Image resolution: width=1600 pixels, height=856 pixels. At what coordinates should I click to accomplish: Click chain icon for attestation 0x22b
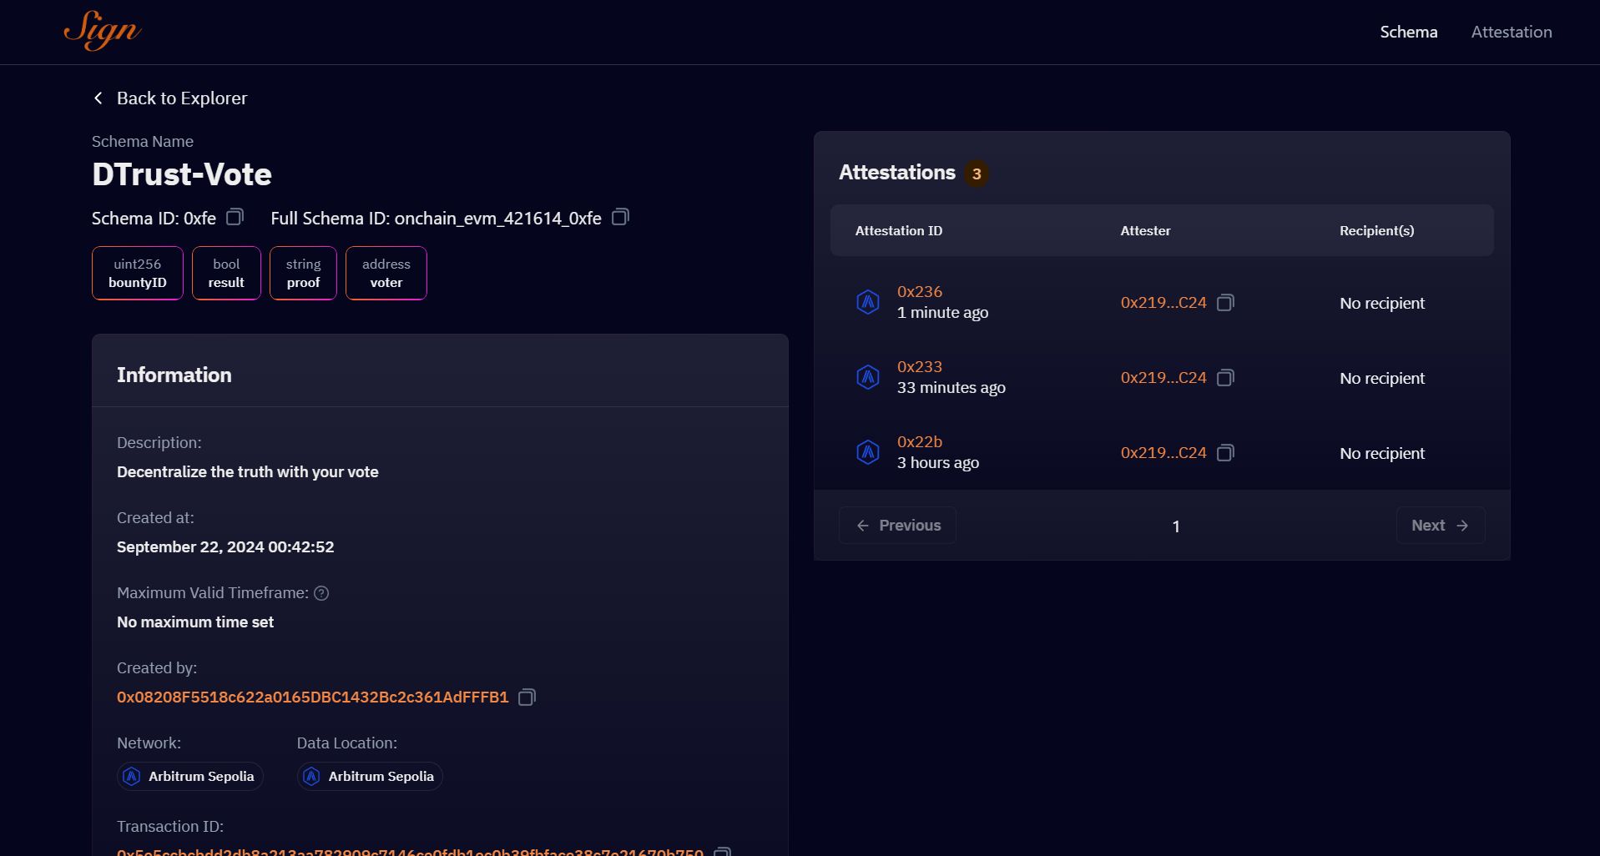point(868,452)
